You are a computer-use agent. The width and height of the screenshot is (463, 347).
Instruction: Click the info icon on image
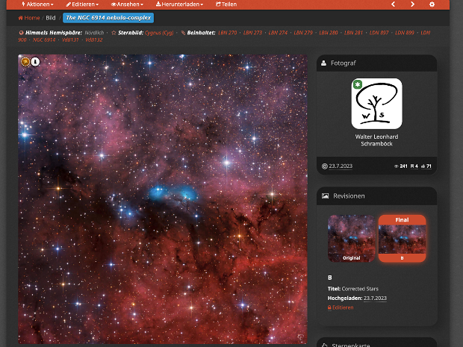(35, 62)
